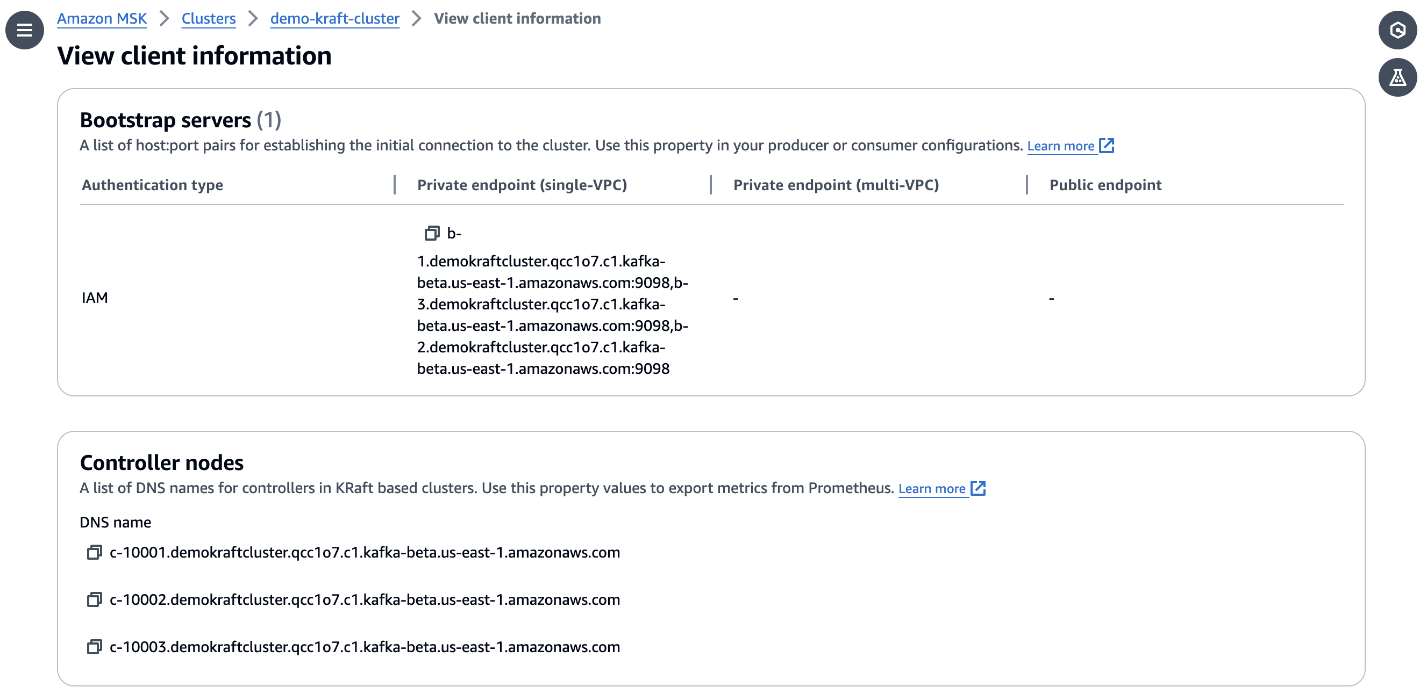
Task: Click external link icon after Bootstrap Learn more
Action: coord(1106,146)
